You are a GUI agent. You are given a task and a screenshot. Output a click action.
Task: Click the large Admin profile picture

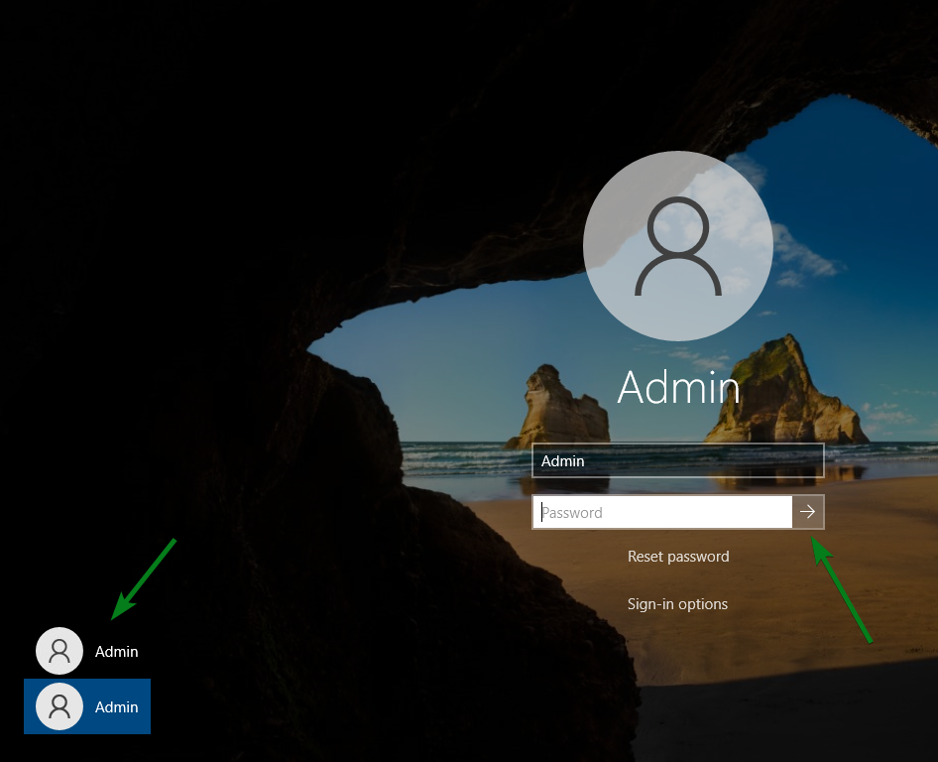click(x=678, y=245)
